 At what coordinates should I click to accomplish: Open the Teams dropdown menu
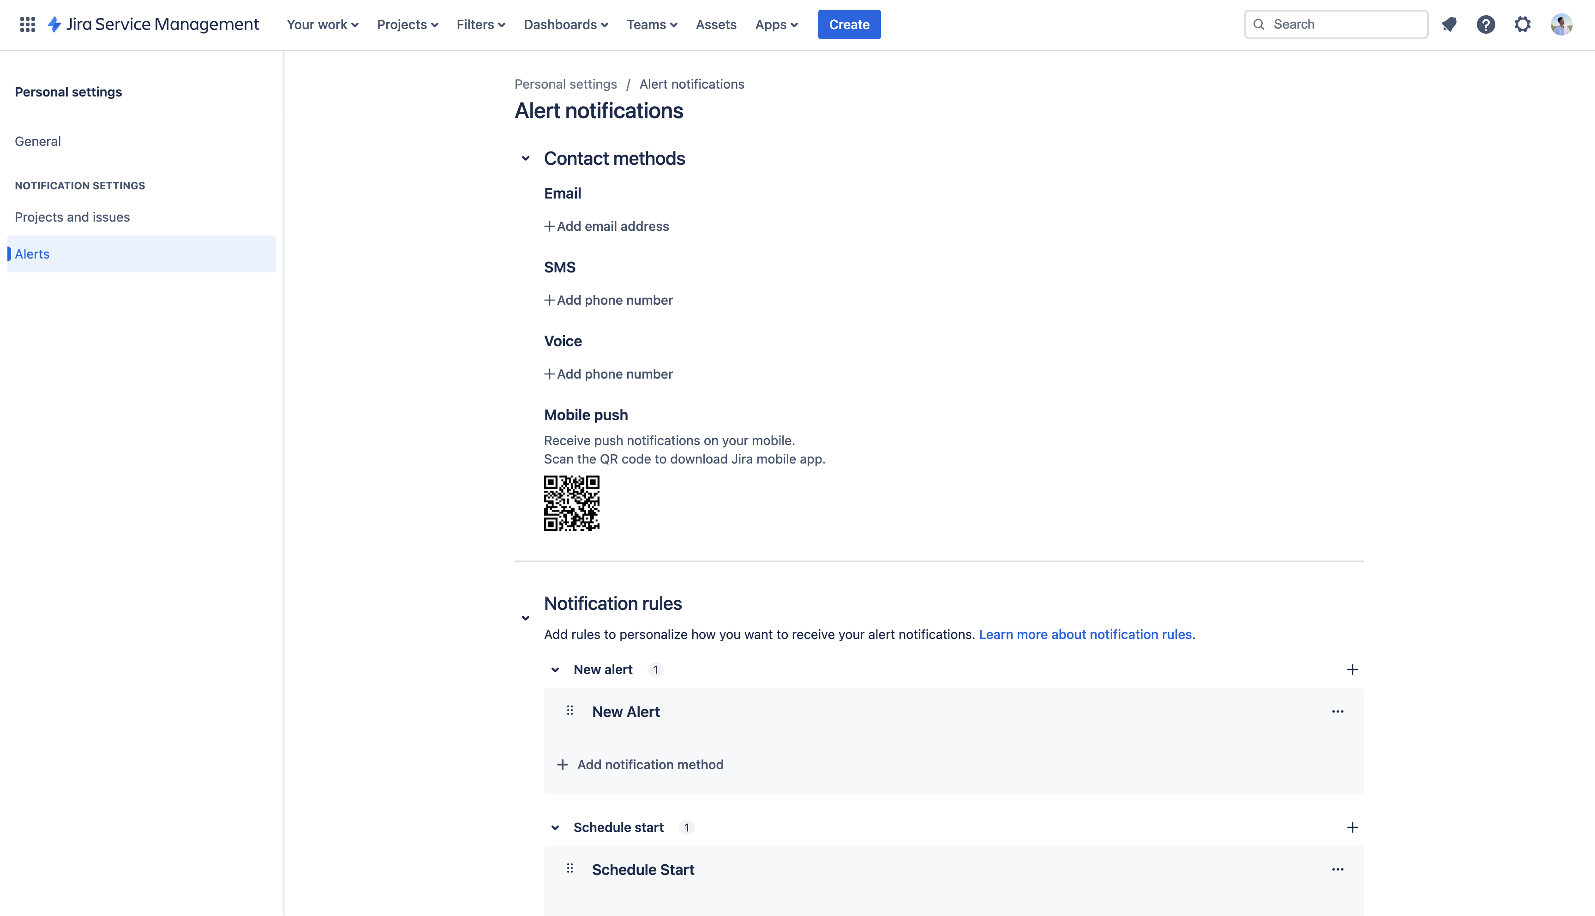[652, 24]
